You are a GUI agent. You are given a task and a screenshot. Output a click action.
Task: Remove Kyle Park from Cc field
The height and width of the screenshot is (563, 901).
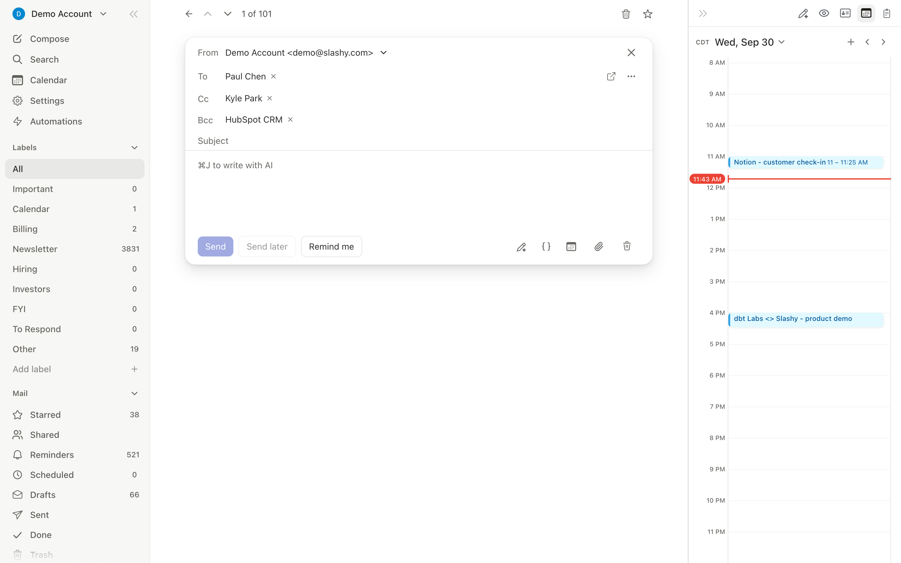(x=270, y=98)
